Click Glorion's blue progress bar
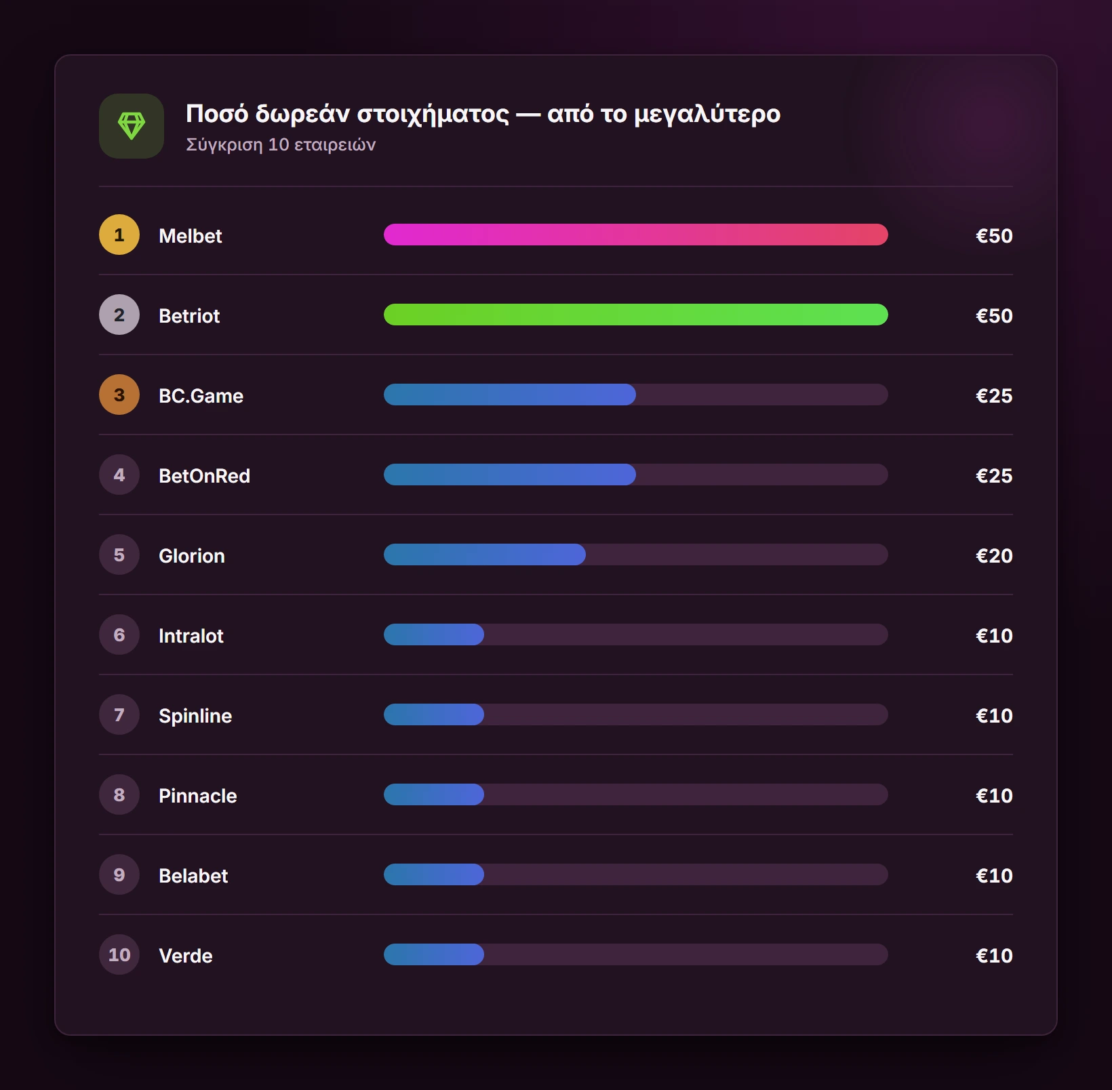Screen dimensions: 1112x1090 485,554
